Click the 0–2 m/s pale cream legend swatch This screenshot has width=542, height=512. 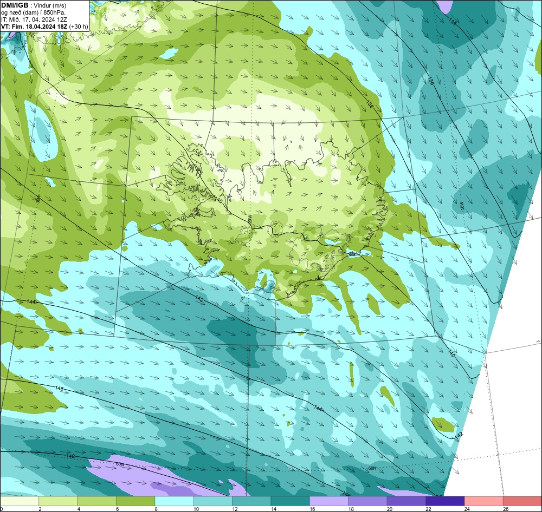point(20,501)
